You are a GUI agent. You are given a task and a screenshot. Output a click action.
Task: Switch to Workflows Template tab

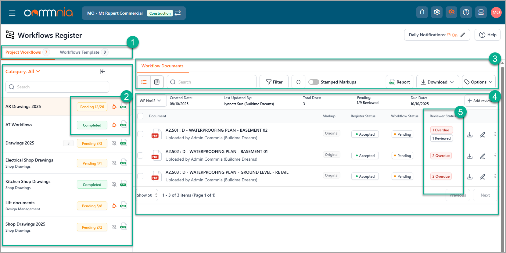coord(80,52)
